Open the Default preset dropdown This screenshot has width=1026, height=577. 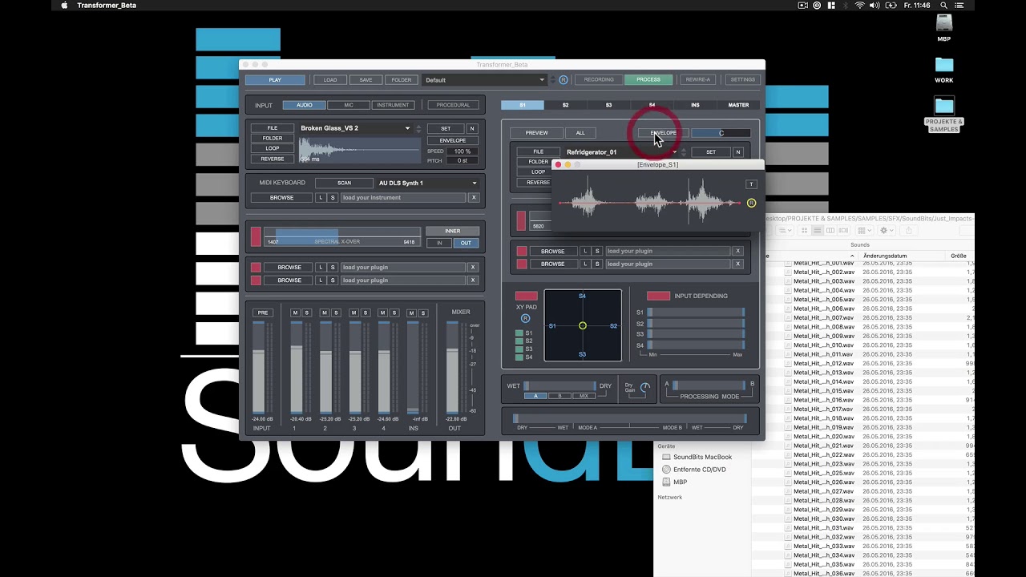coord(484,80)
